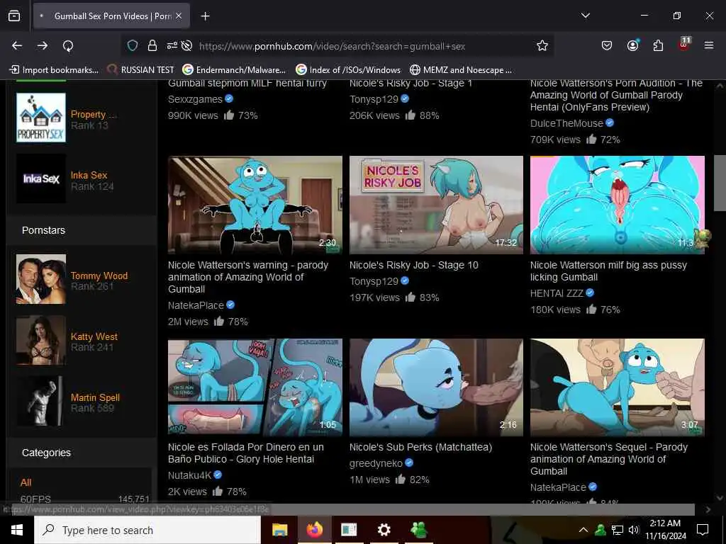
Task: Open uploader Nutaku4K channel
Action: point(189,475)
